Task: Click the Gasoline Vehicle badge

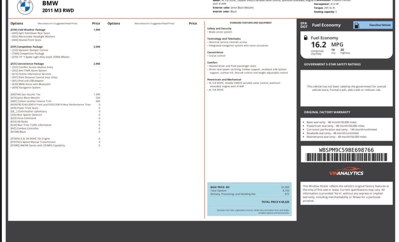Action: pyautogui.click(x=373, y=25)
